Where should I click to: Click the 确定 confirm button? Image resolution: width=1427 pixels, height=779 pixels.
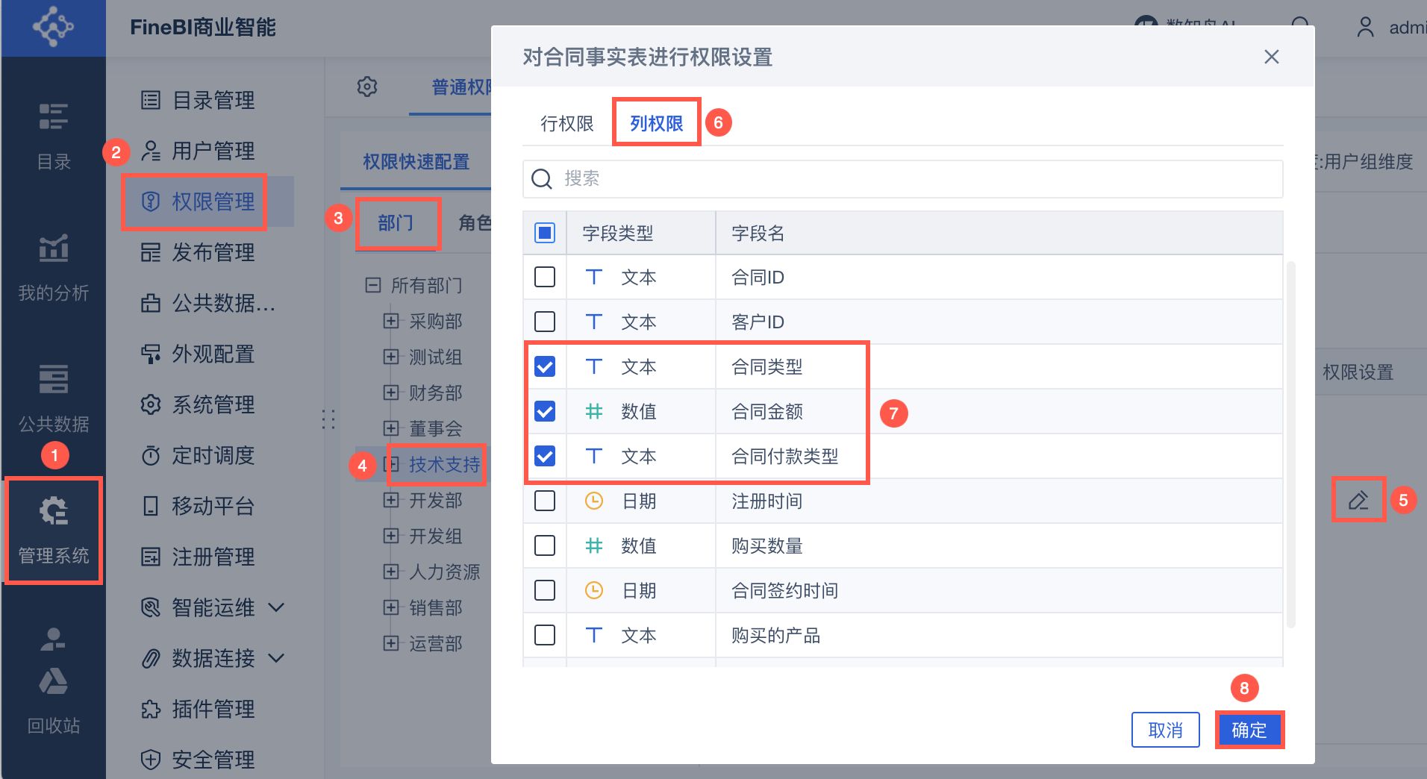[1249, 730]
